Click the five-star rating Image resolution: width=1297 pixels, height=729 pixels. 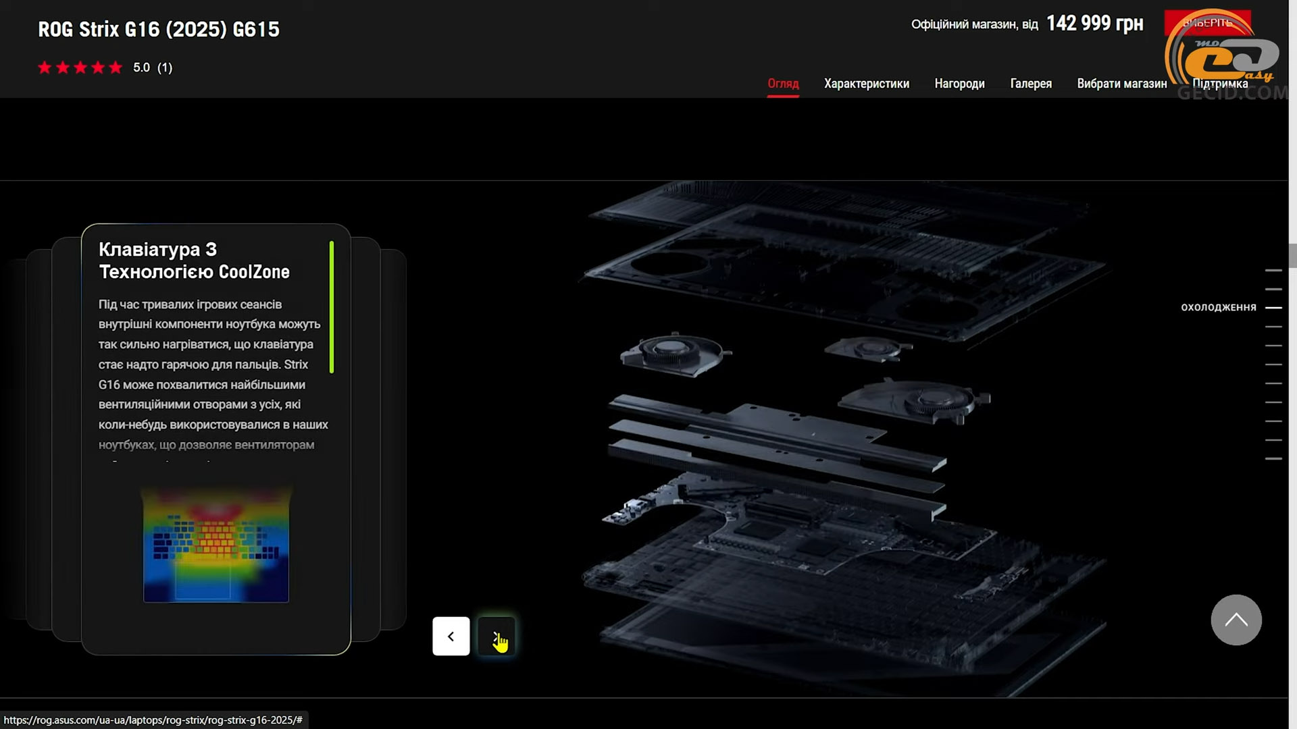80,67
